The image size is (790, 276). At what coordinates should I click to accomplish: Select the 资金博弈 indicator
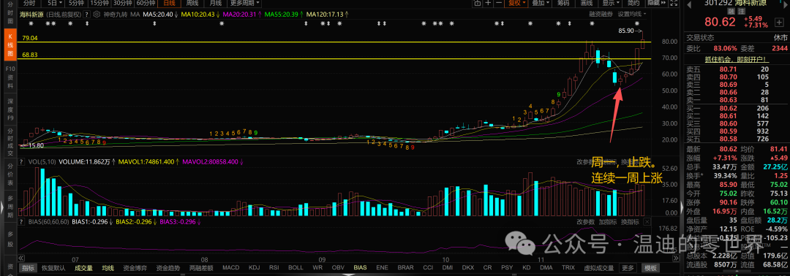[x=135, y=268]
